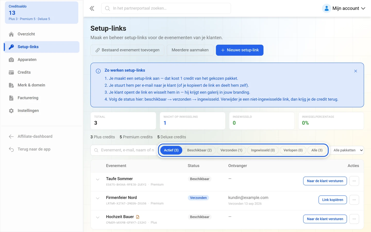Click Meerdere aanmaken
Screen dimensions: 371x232
point(190,50)
